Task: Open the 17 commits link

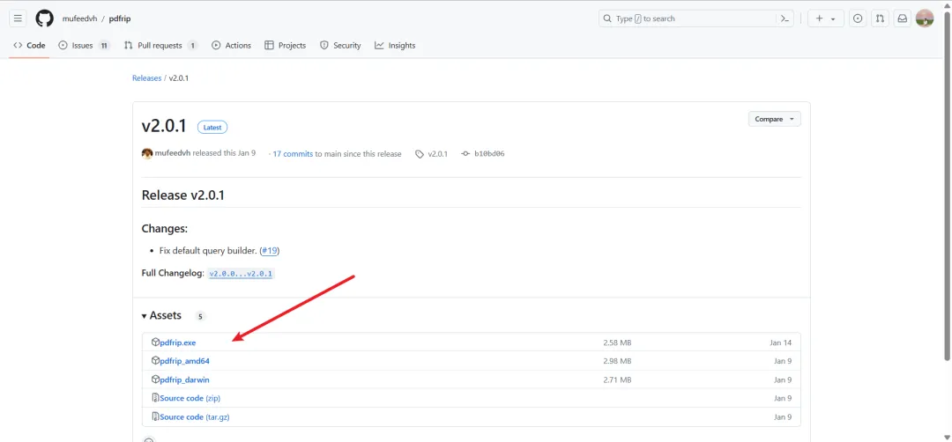Action: point(293,154)
